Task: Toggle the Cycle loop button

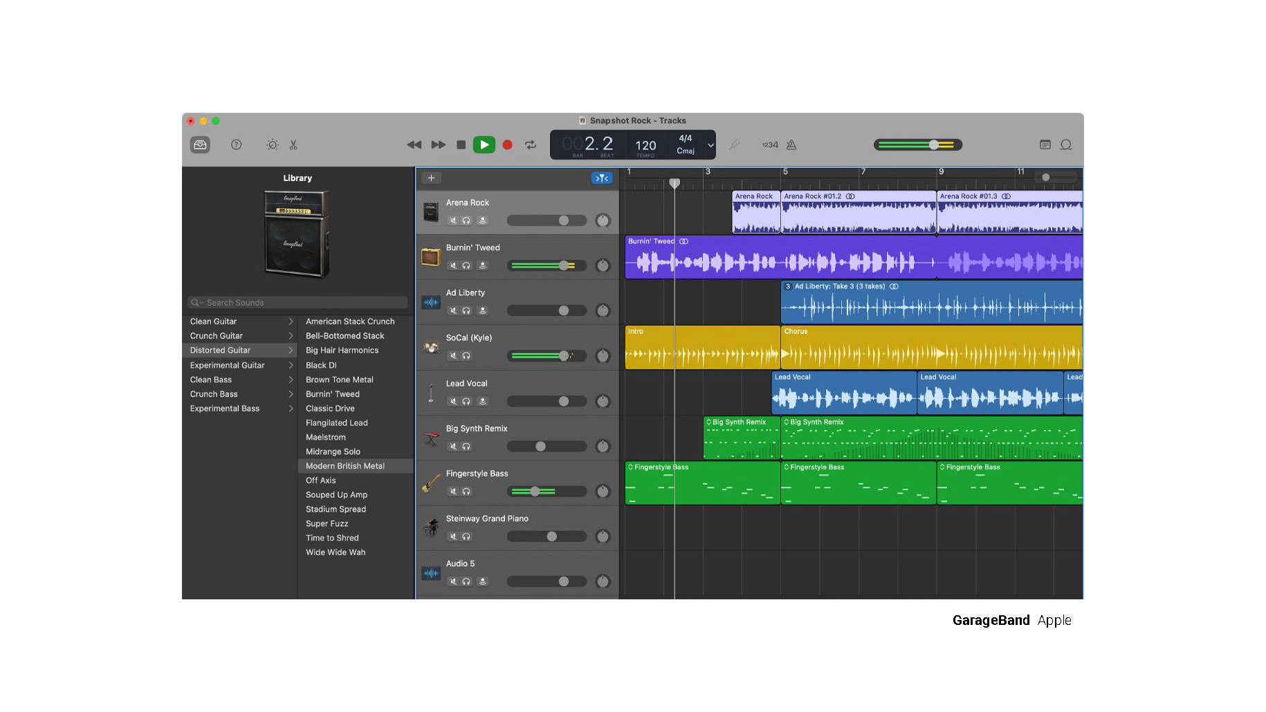Action: coord(531,144)
